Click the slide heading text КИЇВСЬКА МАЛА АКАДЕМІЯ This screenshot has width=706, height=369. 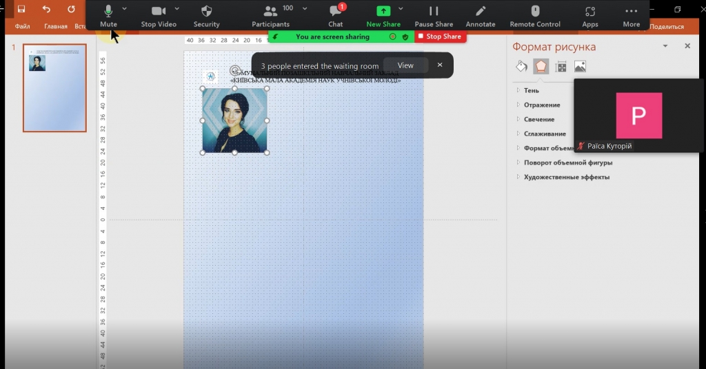click(315, 81)
